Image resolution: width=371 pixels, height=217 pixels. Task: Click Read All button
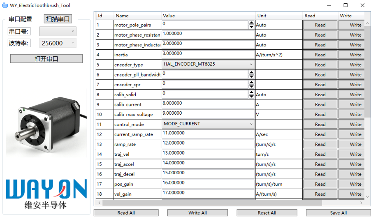click(126, 213)
